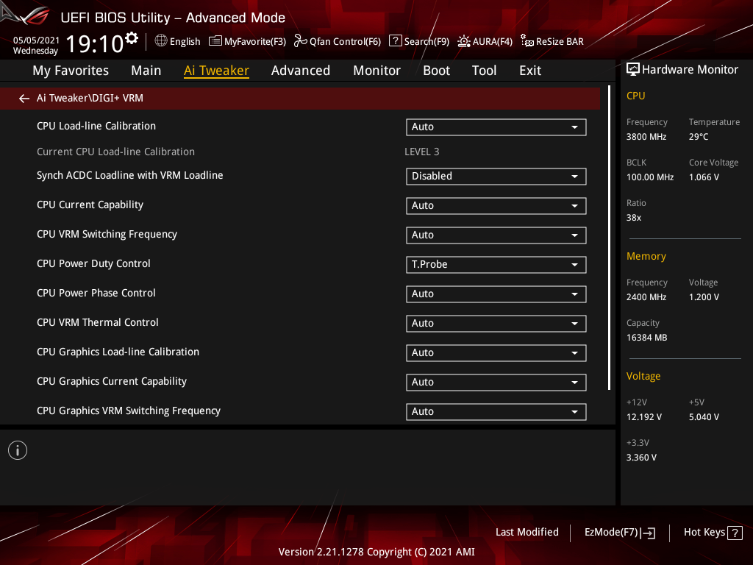
Task: Click the Last Modified button
Action: pyautogui.click(x=527, y=533)
